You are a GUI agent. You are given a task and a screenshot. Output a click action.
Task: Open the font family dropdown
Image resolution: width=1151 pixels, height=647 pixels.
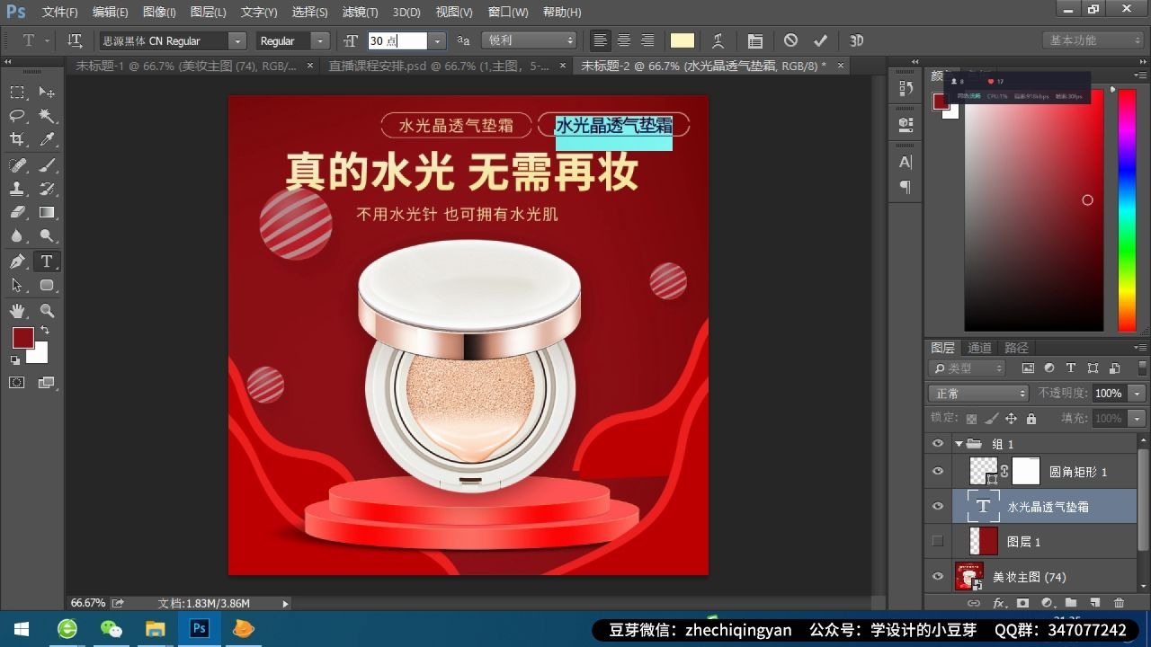click(x=237, y=40)
